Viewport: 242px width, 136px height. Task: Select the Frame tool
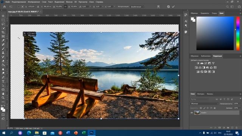point(3,36)
